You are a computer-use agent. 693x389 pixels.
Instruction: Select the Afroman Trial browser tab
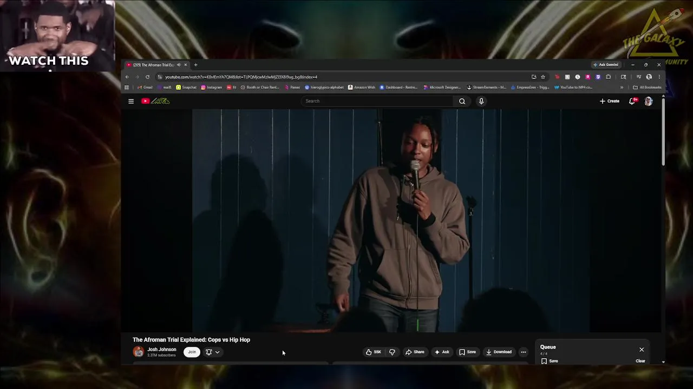coord(157,65)
